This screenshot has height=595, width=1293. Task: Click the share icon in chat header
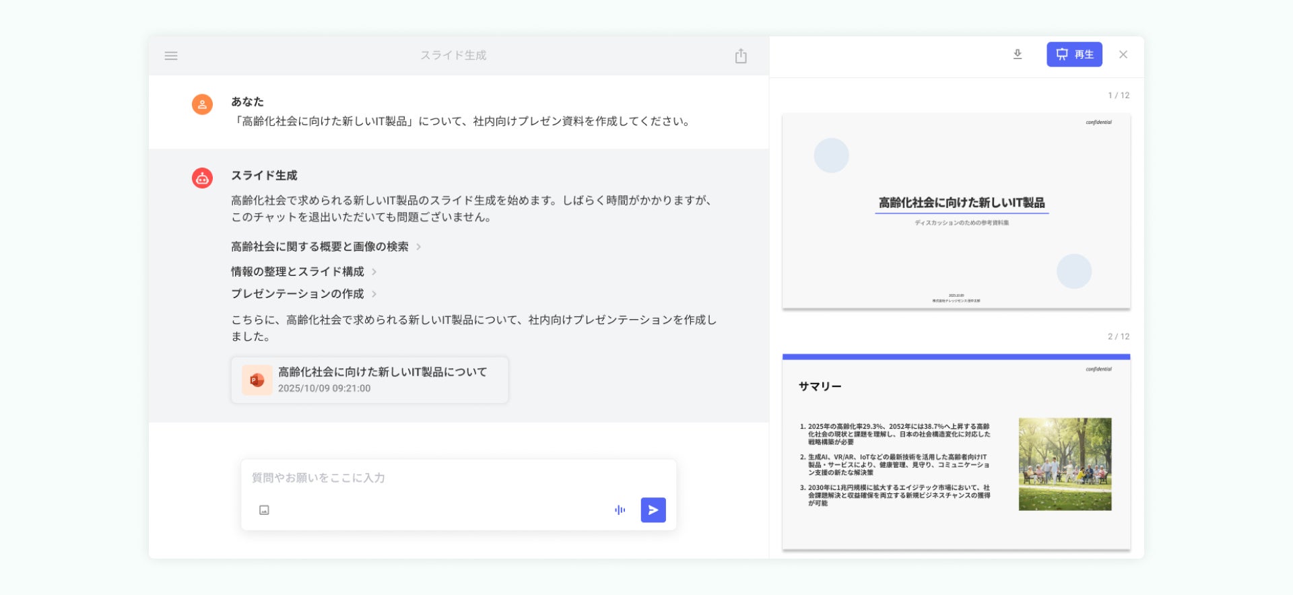pos(741,56)
